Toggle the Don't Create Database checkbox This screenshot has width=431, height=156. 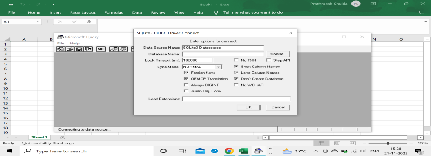point(236,78)
